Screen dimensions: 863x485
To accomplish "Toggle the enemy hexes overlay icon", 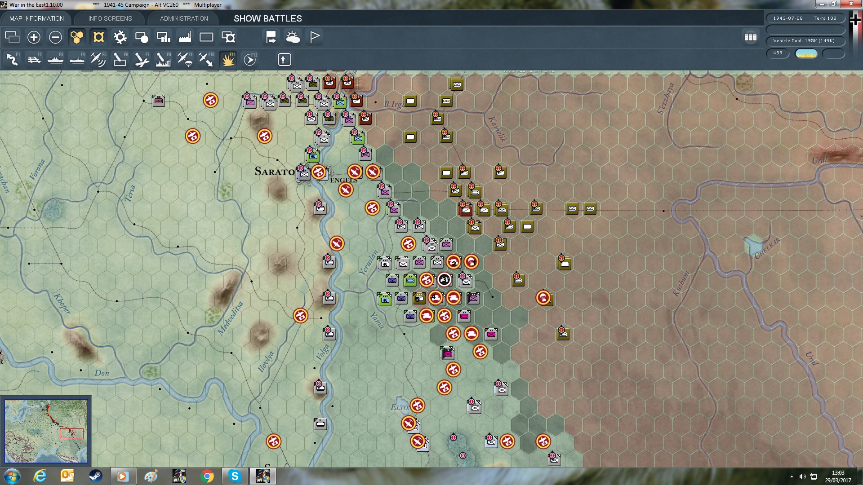I will (98, 37).
